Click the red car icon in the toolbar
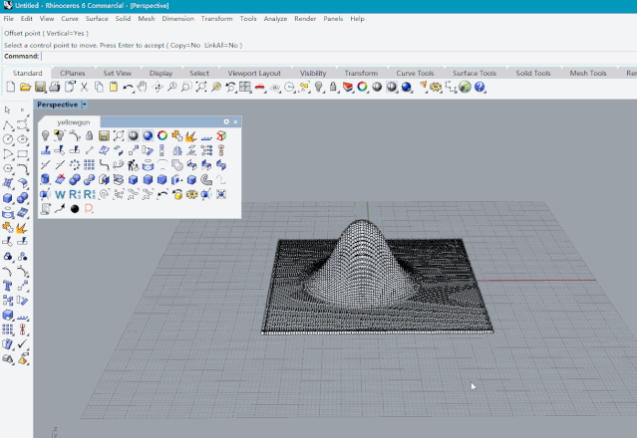This screenshot has height=438, width=637. (260, 87)
